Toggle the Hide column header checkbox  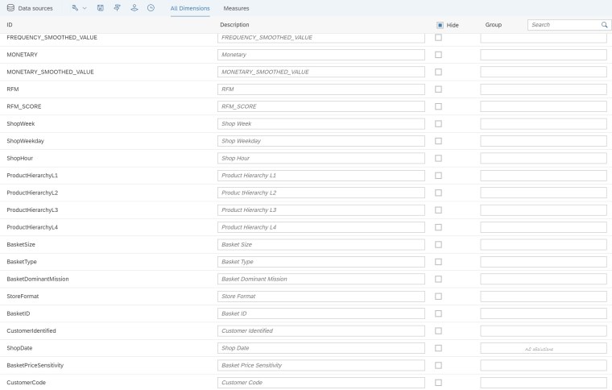pyautogui.click(x=440, y=25)
